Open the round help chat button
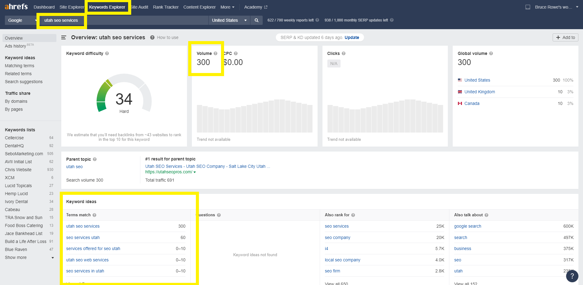Viewport: 583px width, 285px height. pos(572,276)
